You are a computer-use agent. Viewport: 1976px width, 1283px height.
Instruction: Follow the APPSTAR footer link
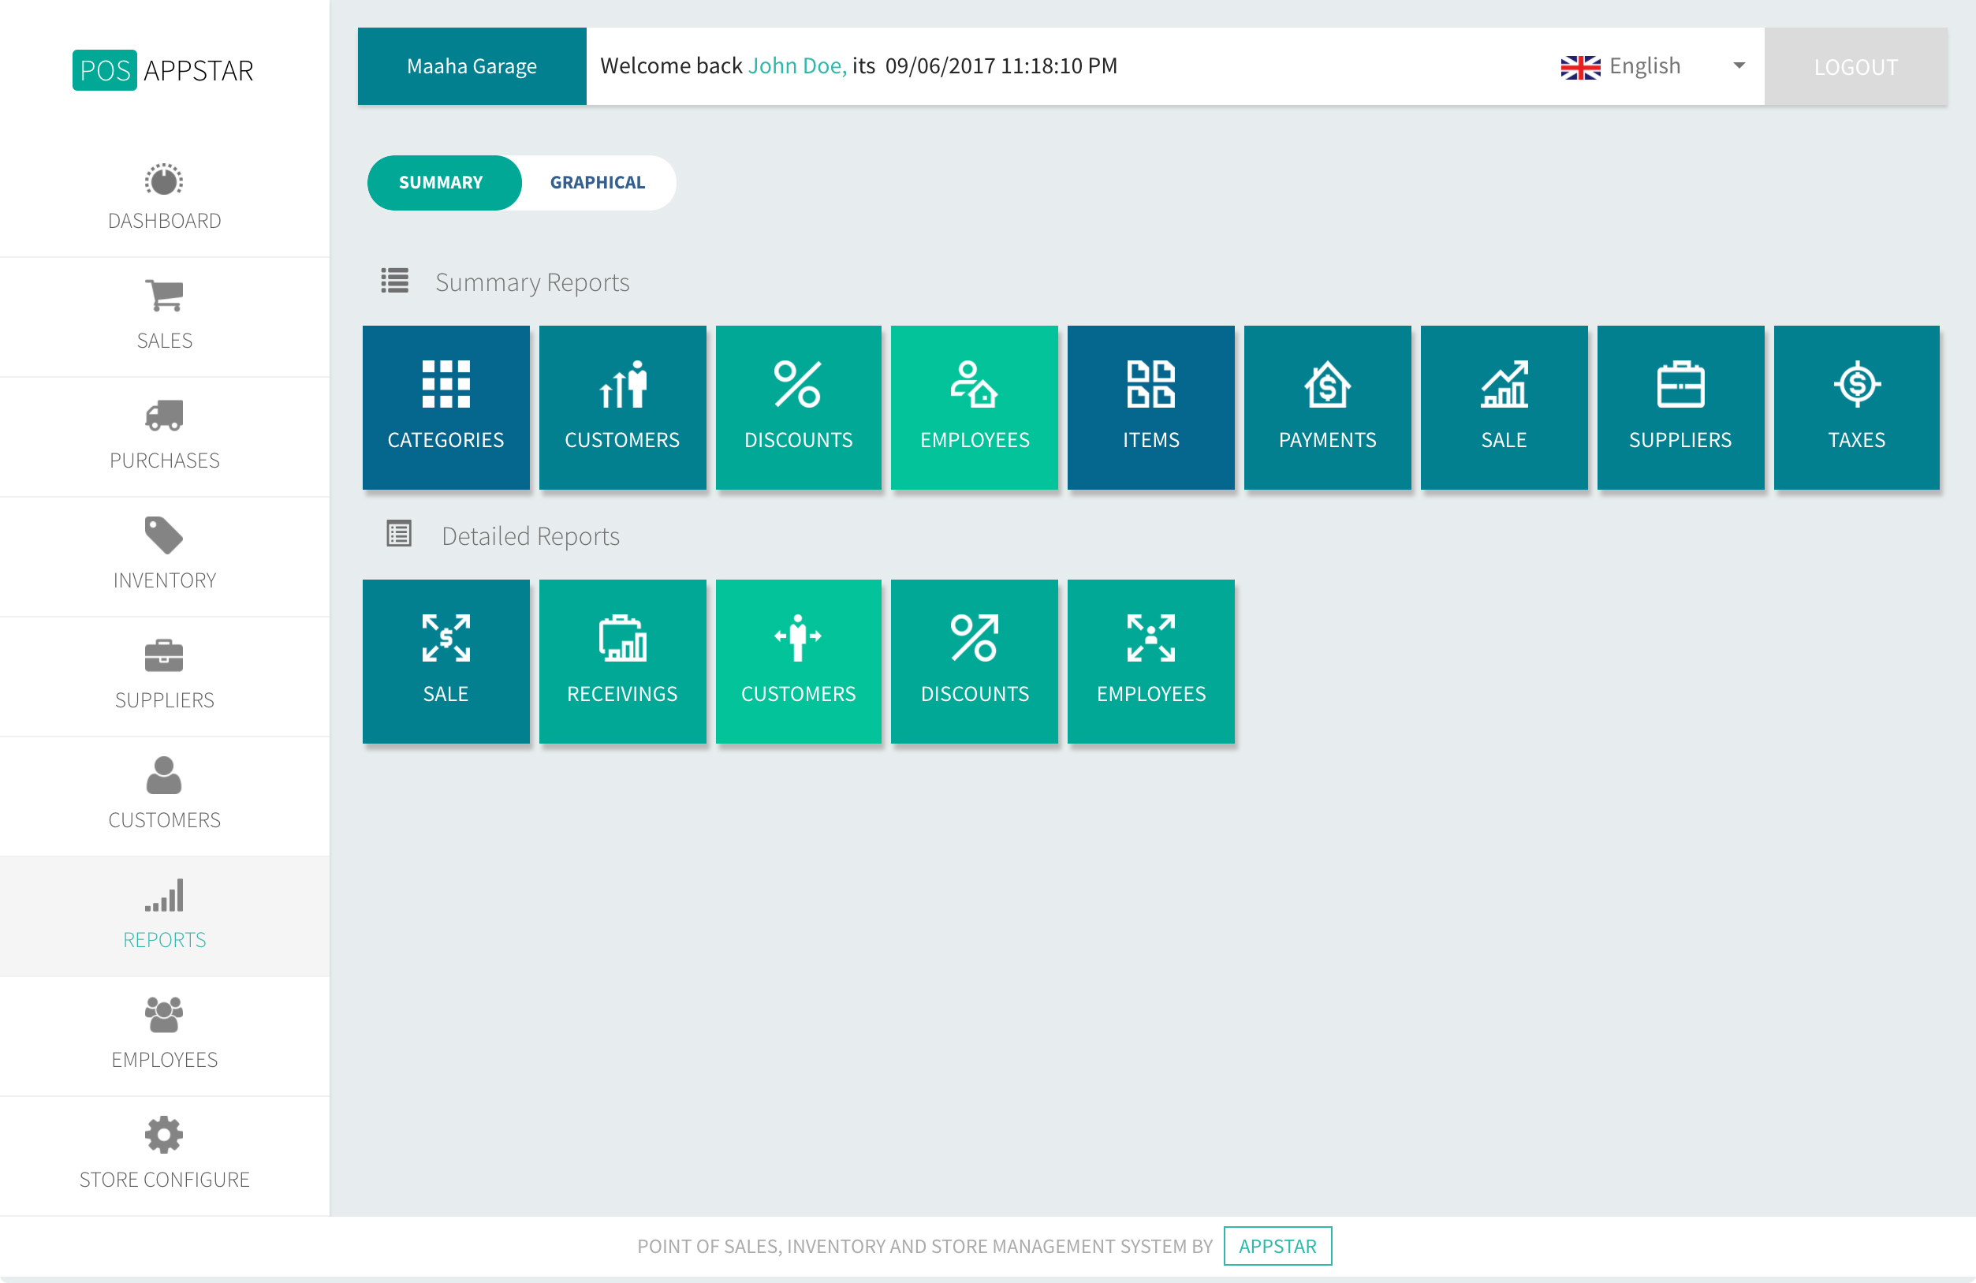[x=1277, y=1246]
